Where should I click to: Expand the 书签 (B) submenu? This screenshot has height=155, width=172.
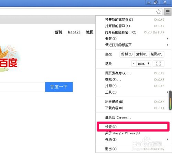coord(133,39)
